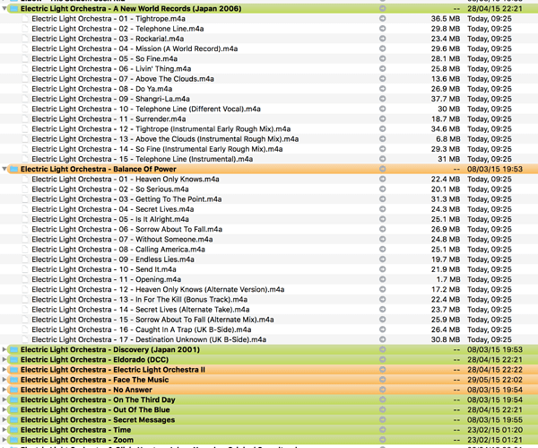Expand the Face The Music folder
538x448 pixels.
tap(4, 380)
